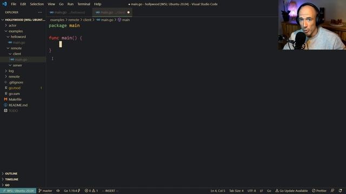Open the go.mod file
The height and width of the screenshot is (194, 346).
23,88
